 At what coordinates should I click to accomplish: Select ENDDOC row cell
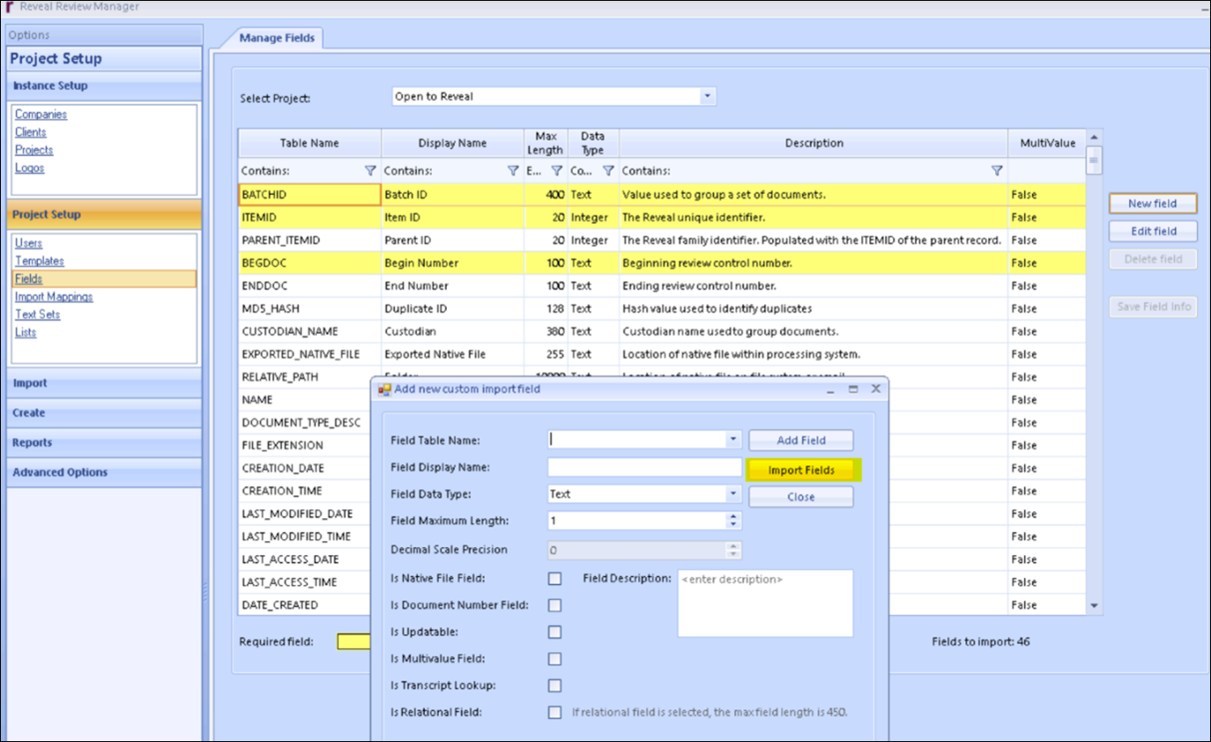pos(309,285)
